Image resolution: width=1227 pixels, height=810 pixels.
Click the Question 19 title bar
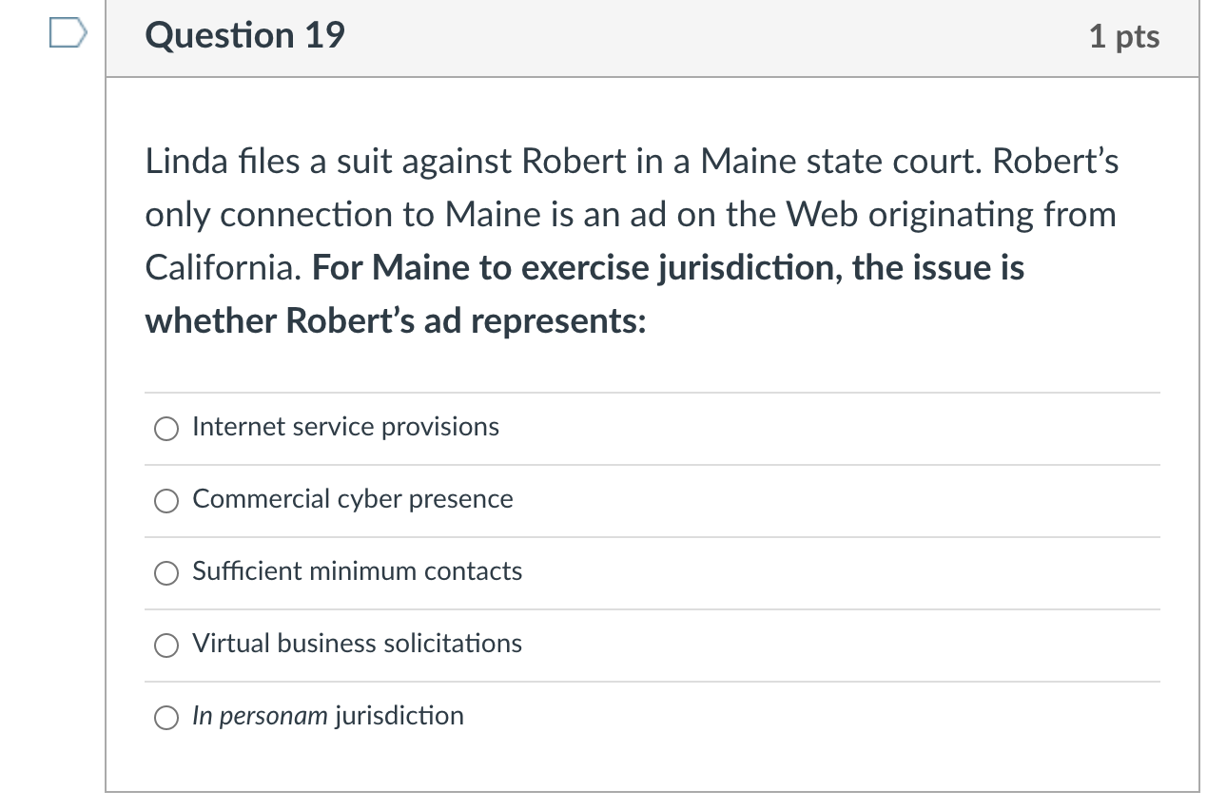pyautogui.click(x=652, y=38)
